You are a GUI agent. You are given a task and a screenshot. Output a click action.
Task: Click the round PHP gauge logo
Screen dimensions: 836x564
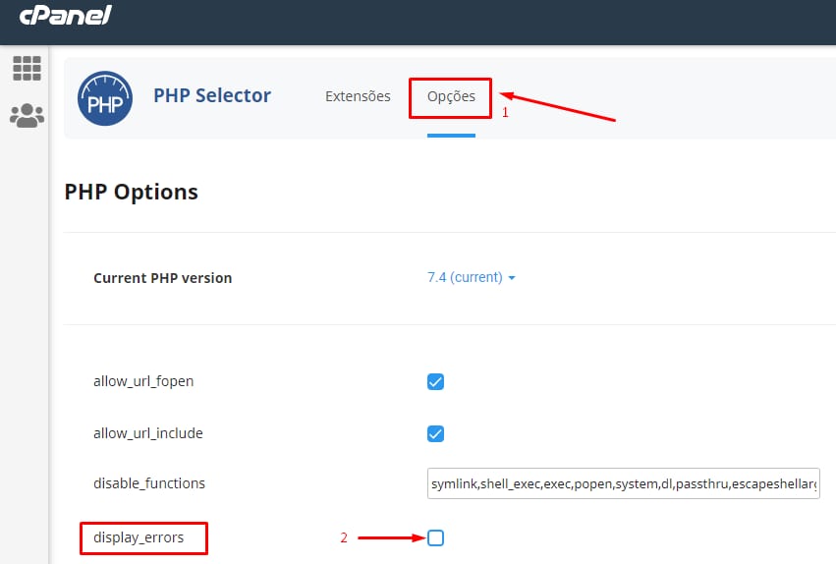[105, 97]
